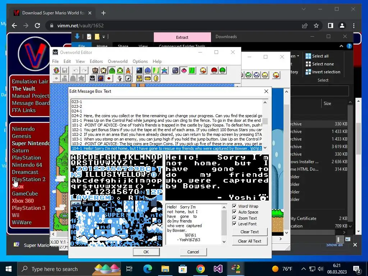The image size is (368, 276).
Task: Open Microsoft Edge from the taskbar
Action: [x=148, y=268]
